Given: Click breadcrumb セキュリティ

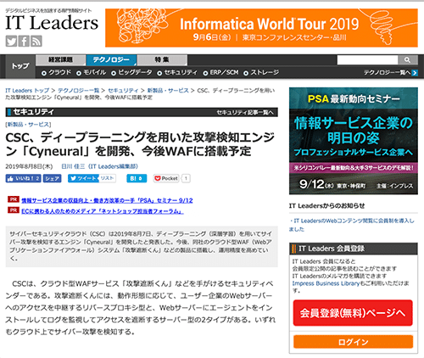Looking at the screenshot, I should (x=123, y=91).
